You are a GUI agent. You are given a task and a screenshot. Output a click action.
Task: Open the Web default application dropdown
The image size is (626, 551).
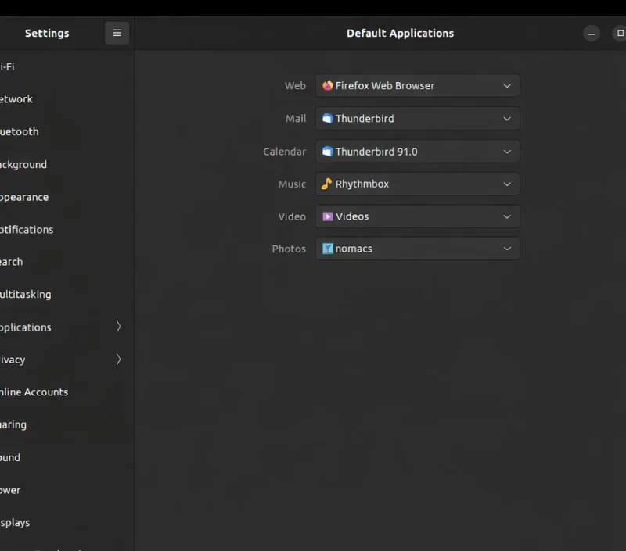tap(417, 85)
